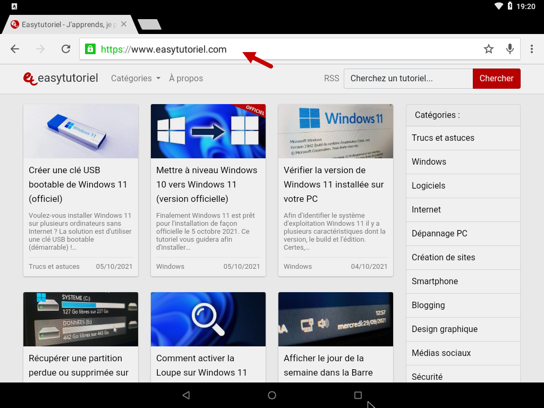Select Internet category in the sidebar
The width and height of the screenshot is (544, 408).
point(463,210)
